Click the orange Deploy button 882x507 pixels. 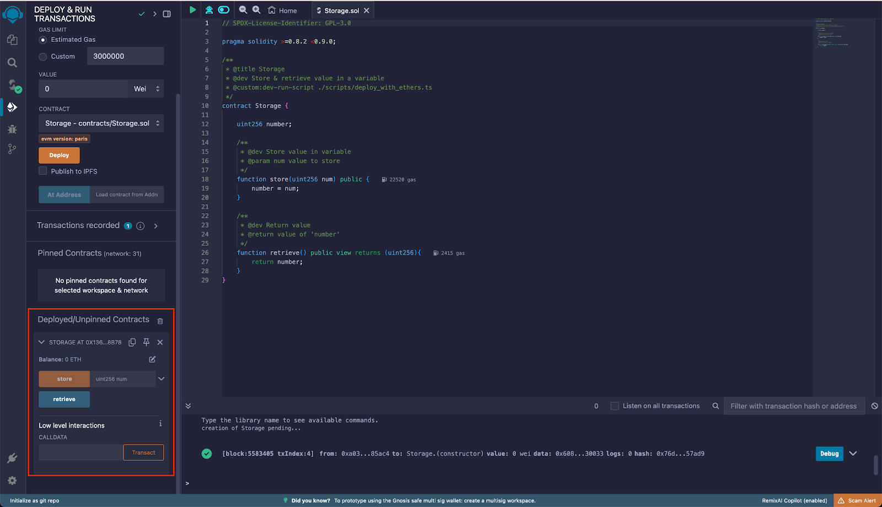[59, 155]
